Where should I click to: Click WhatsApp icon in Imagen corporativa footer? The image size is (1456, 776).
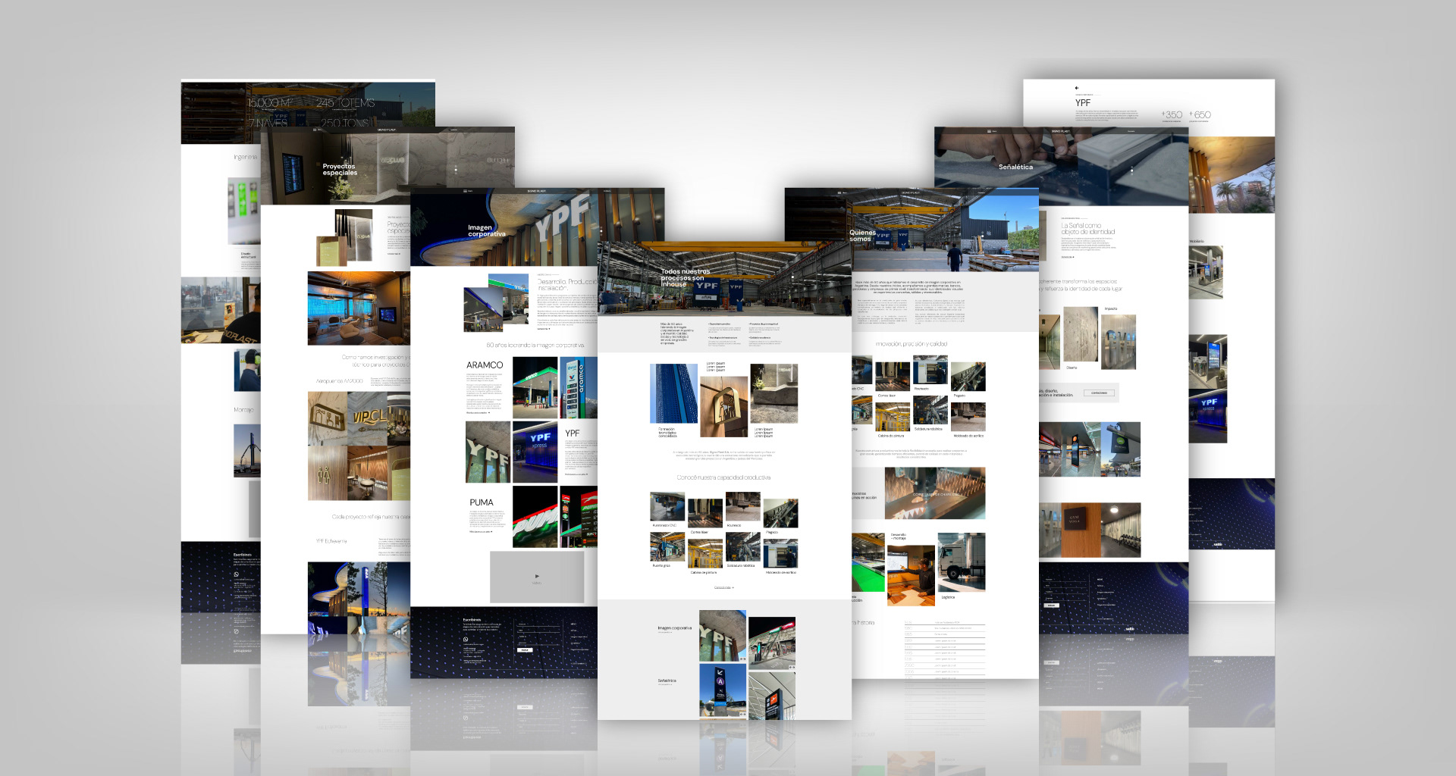(466, 639)
